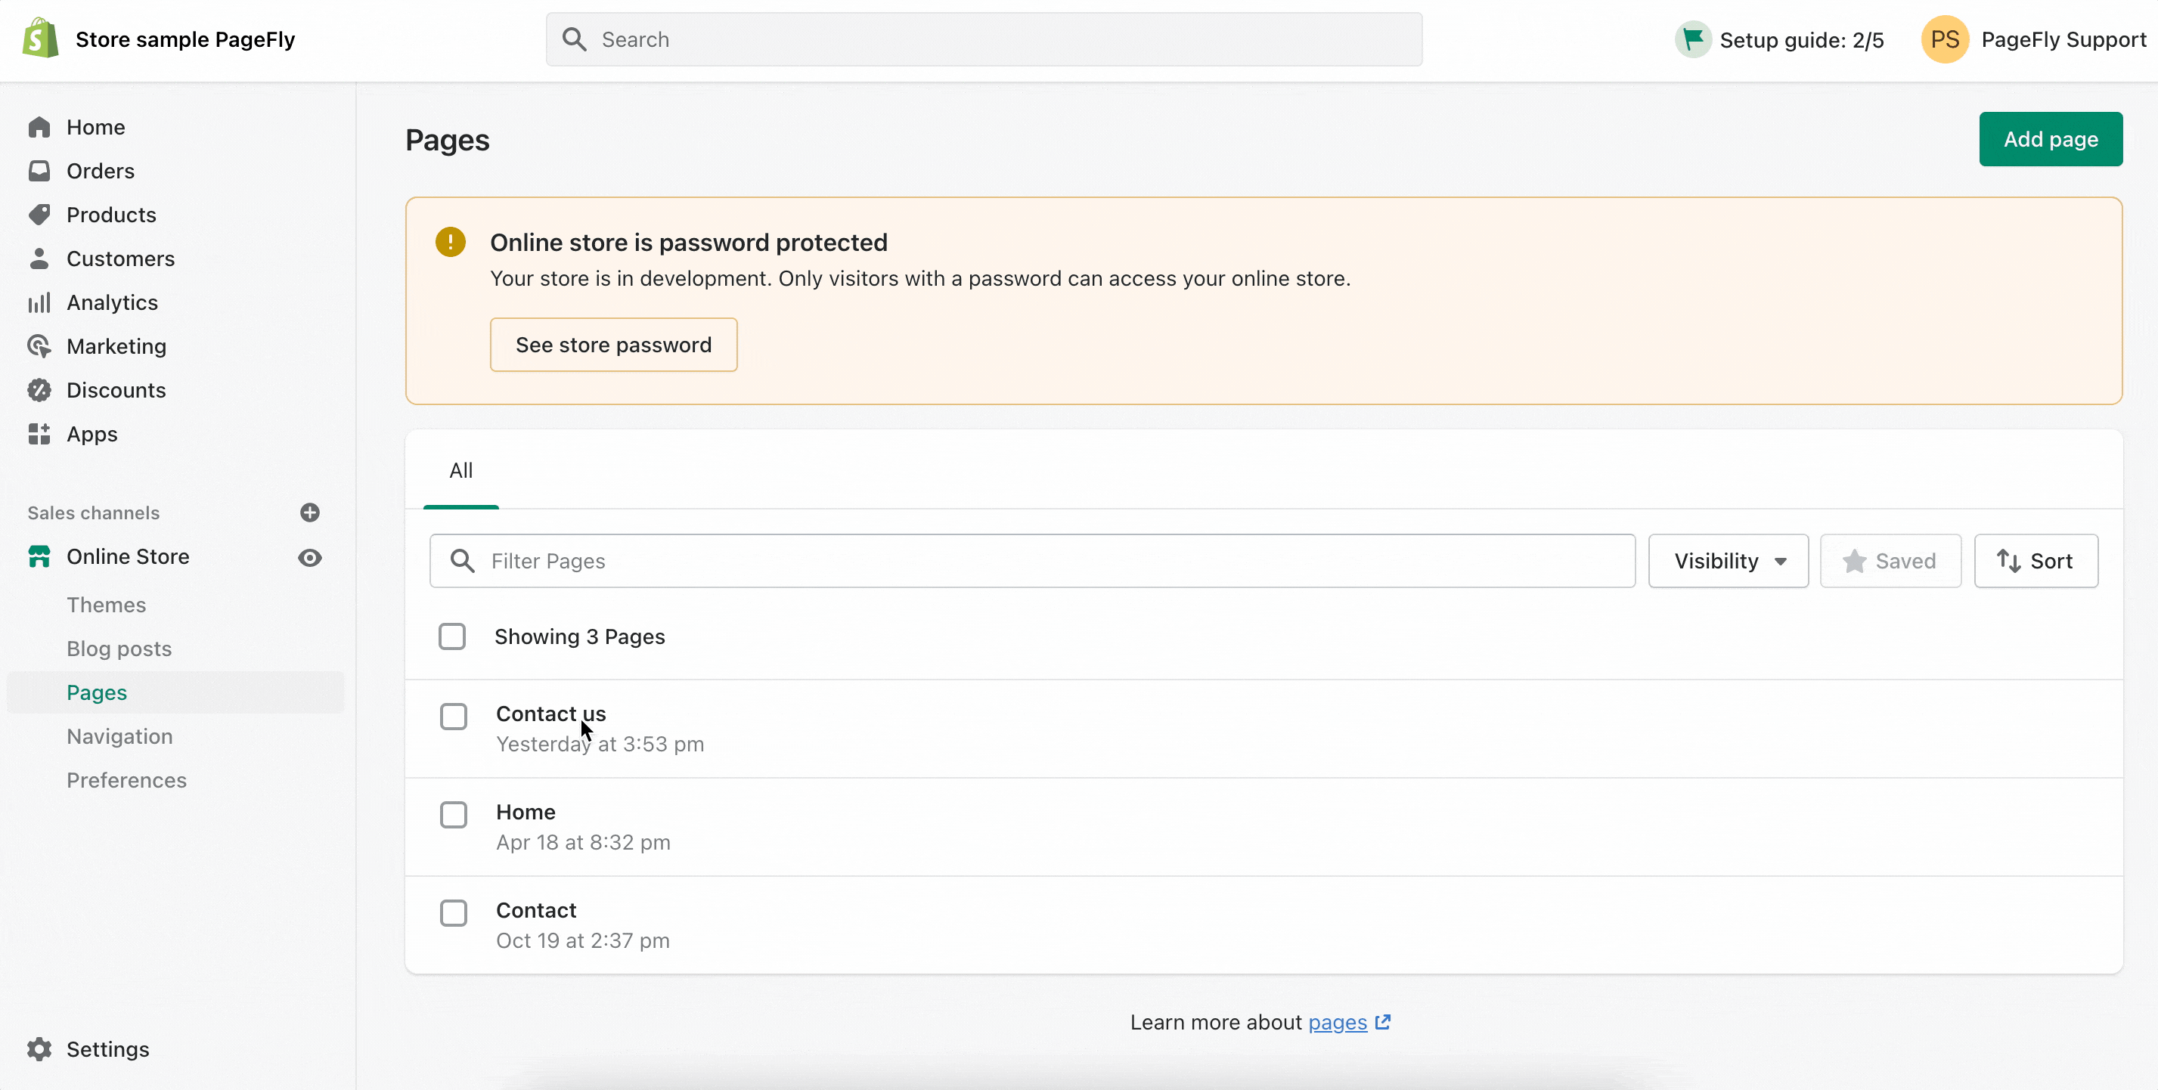This screenshot has height=1090, width=2158.
Task: Click 'Oct 19 at 2:37 pm' timestamp
Action: [x=583, y=941]
